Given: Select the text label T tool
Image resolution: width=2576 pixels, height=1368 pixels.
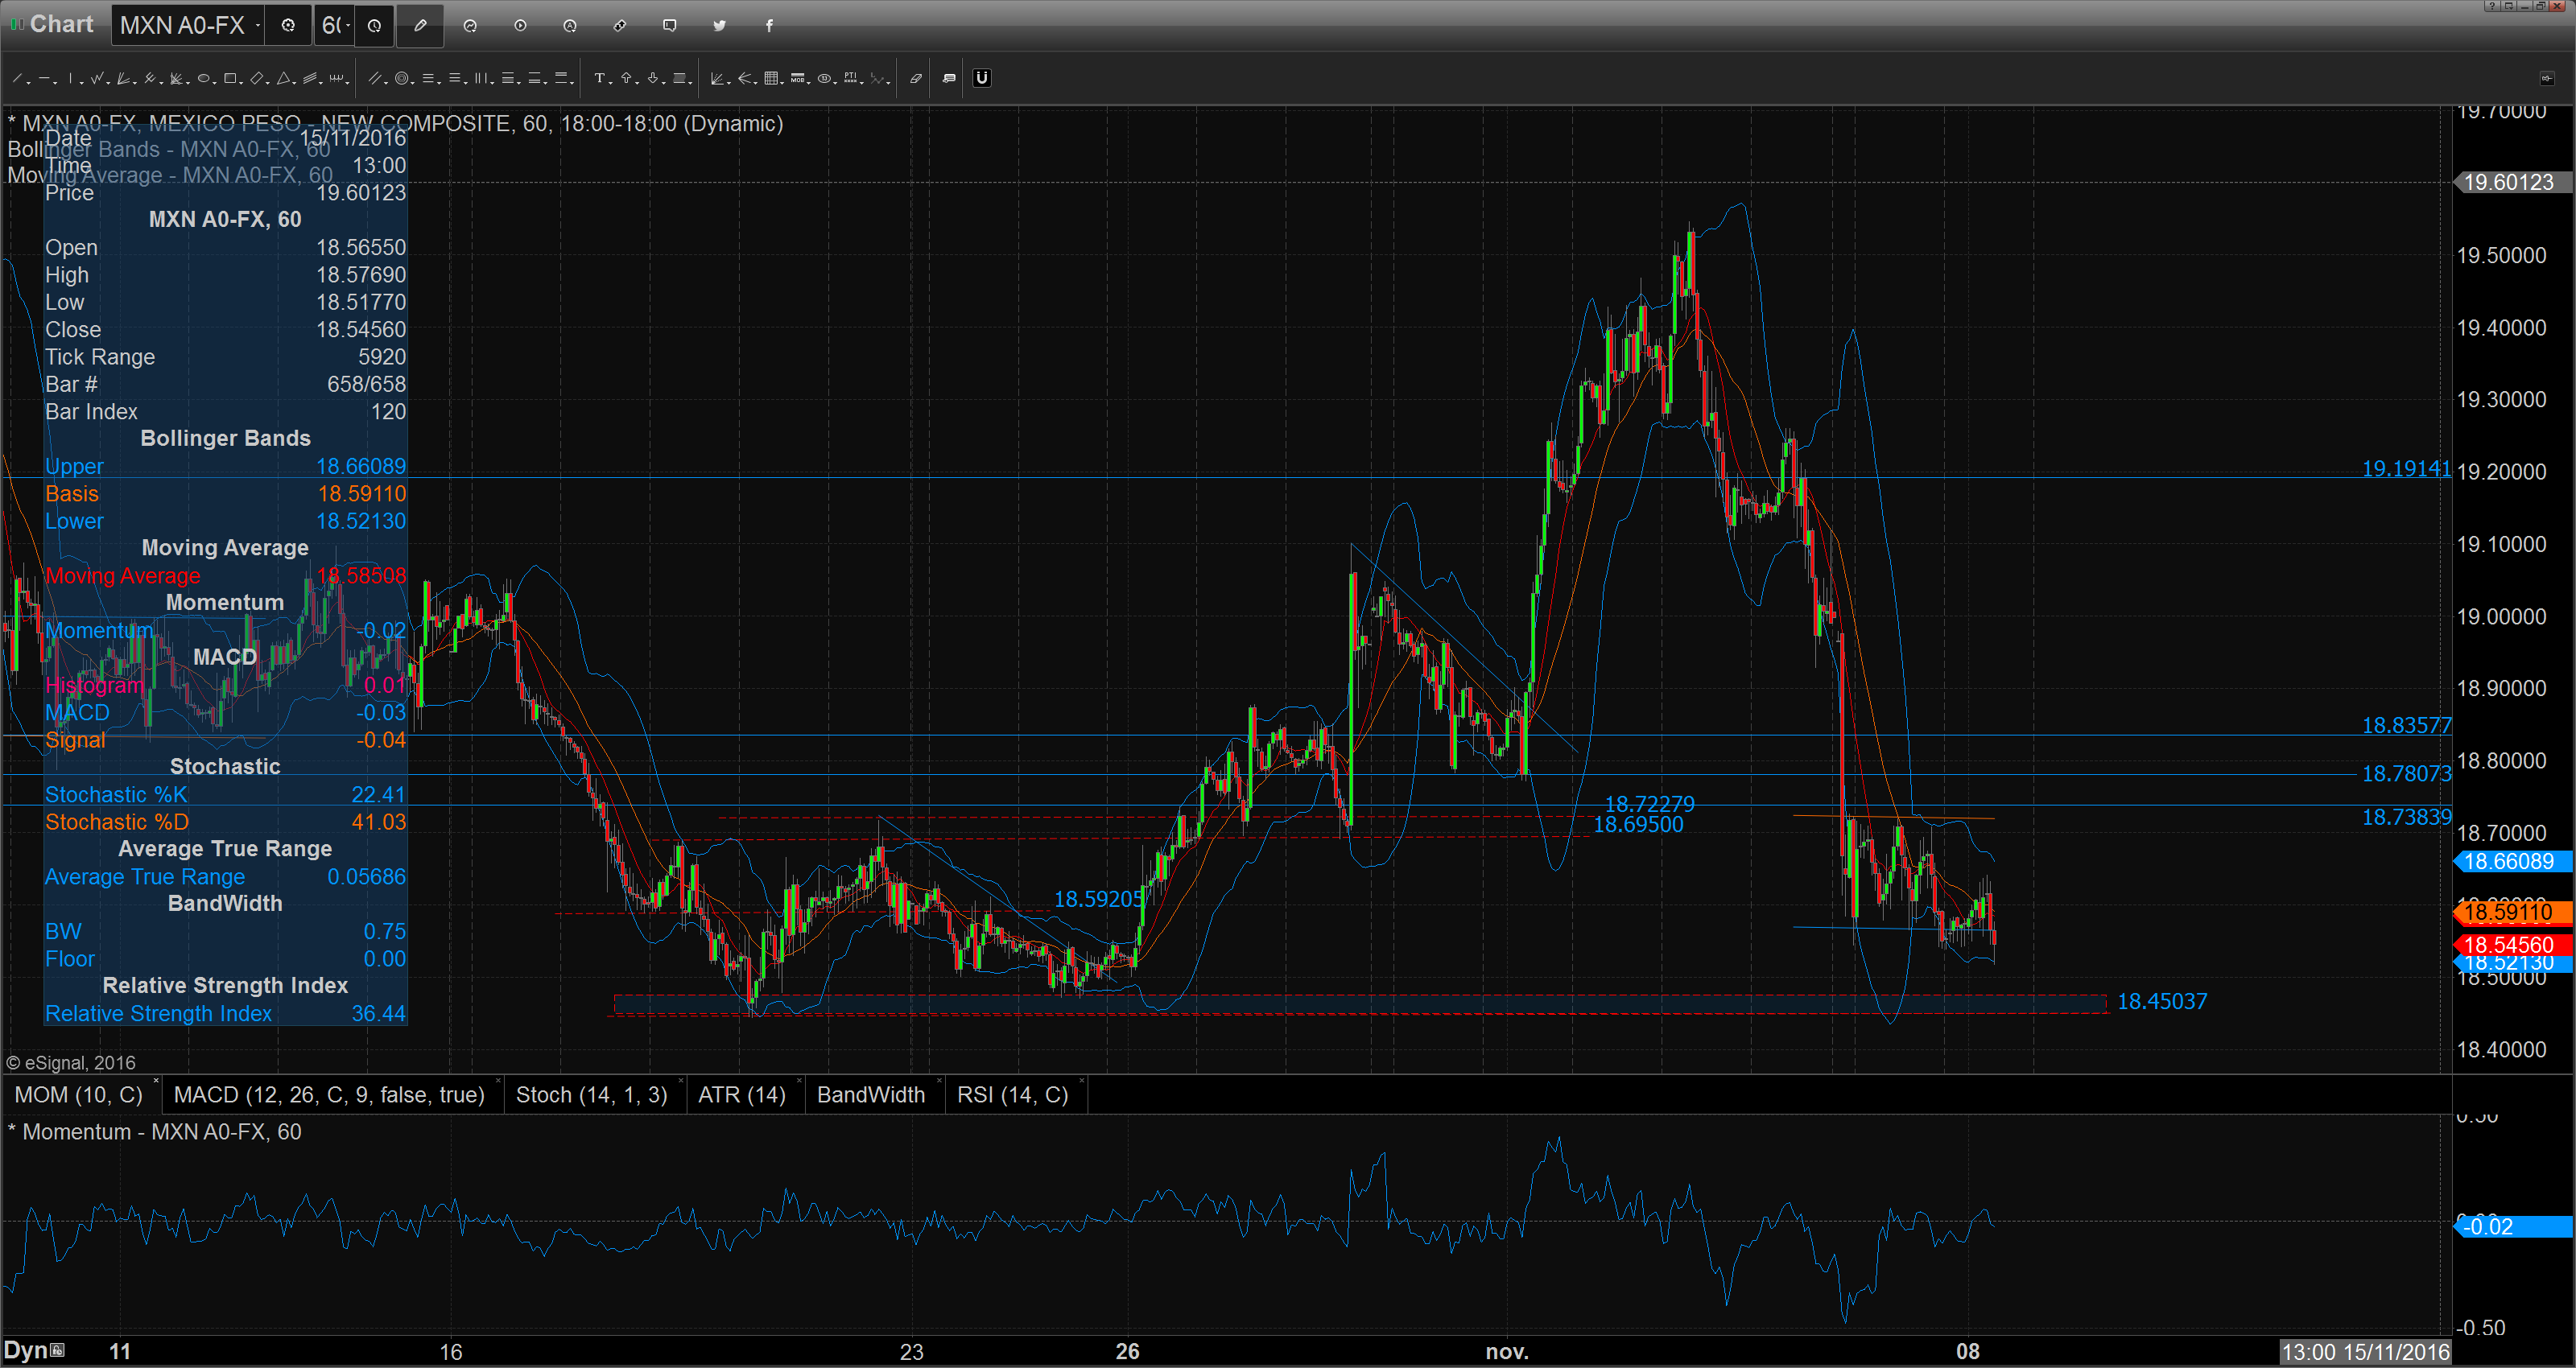Looking at the screenshot, I should pyautogui.click(x=600, y=78).
